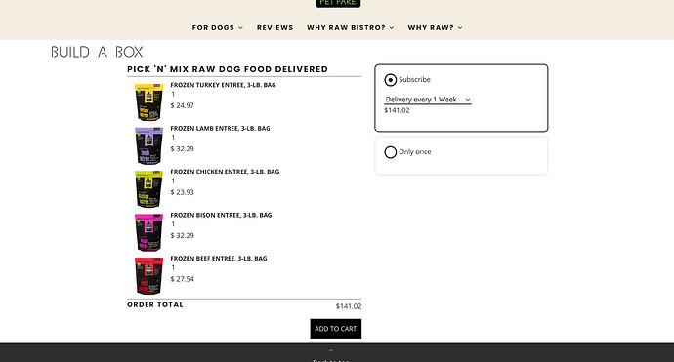Click the Add to Cart button
The width and height of the screenshot is (674, 362).
click(336, 329)
